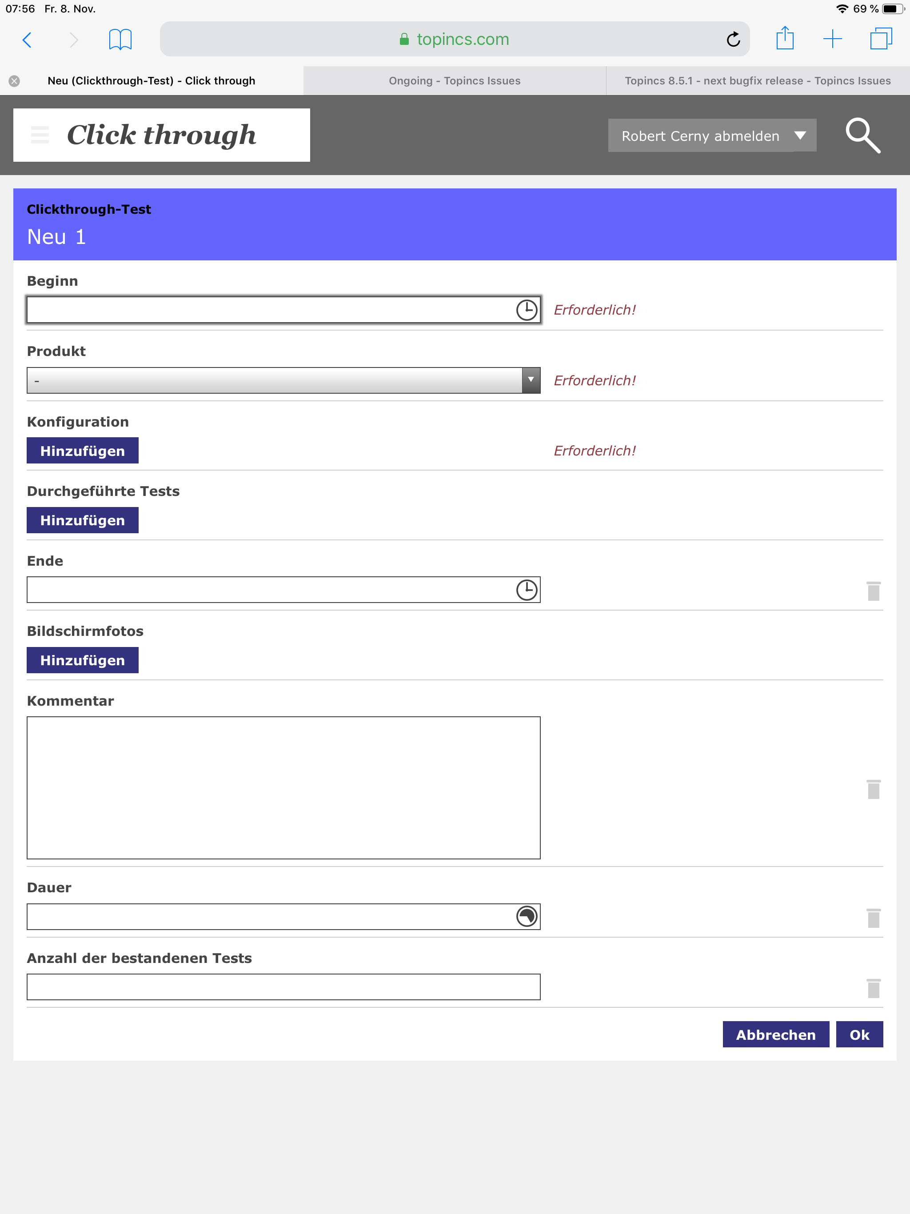Tap the Safari share icon

click(x=785, y=39)
